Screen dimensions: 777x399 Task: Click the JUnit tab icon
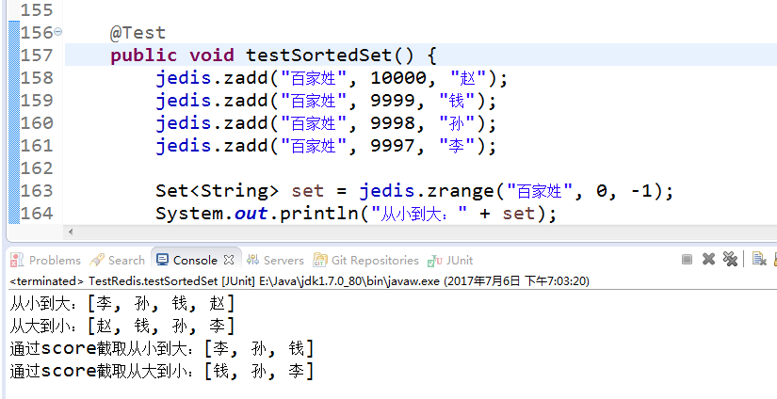pos(435,260)
